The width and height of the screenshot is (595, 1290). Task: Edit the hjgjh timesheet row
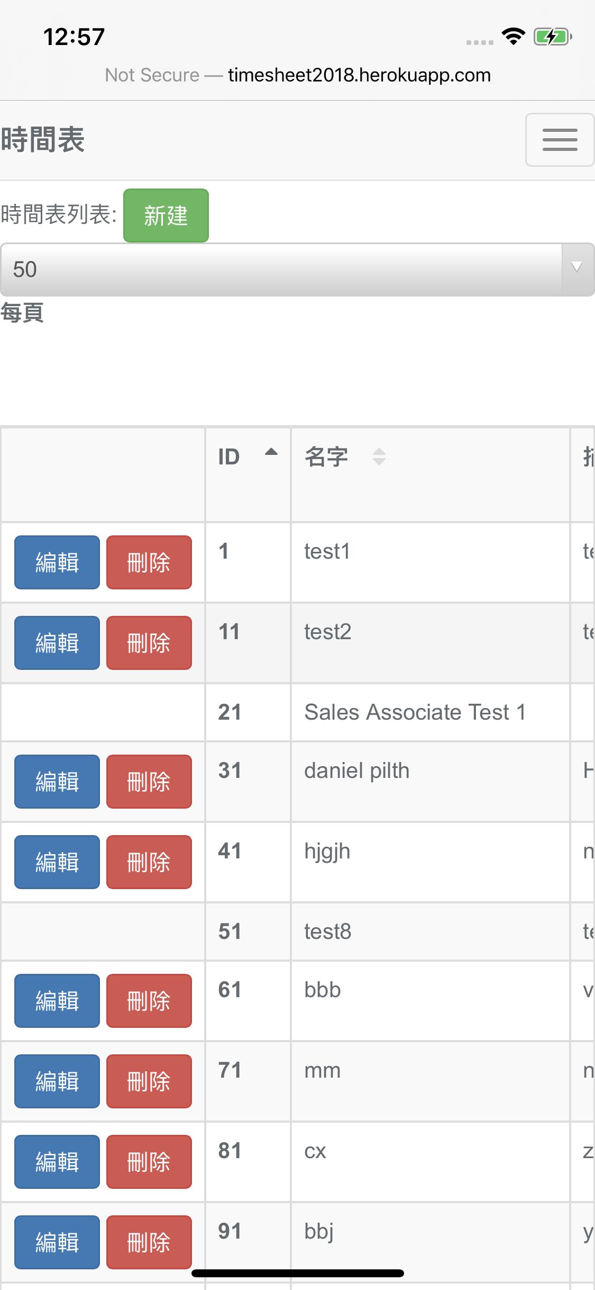point(57,862)
